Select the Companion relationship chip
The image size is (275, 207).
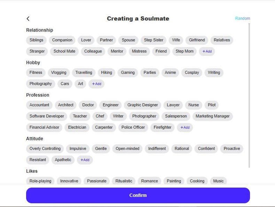coord(62,40)
